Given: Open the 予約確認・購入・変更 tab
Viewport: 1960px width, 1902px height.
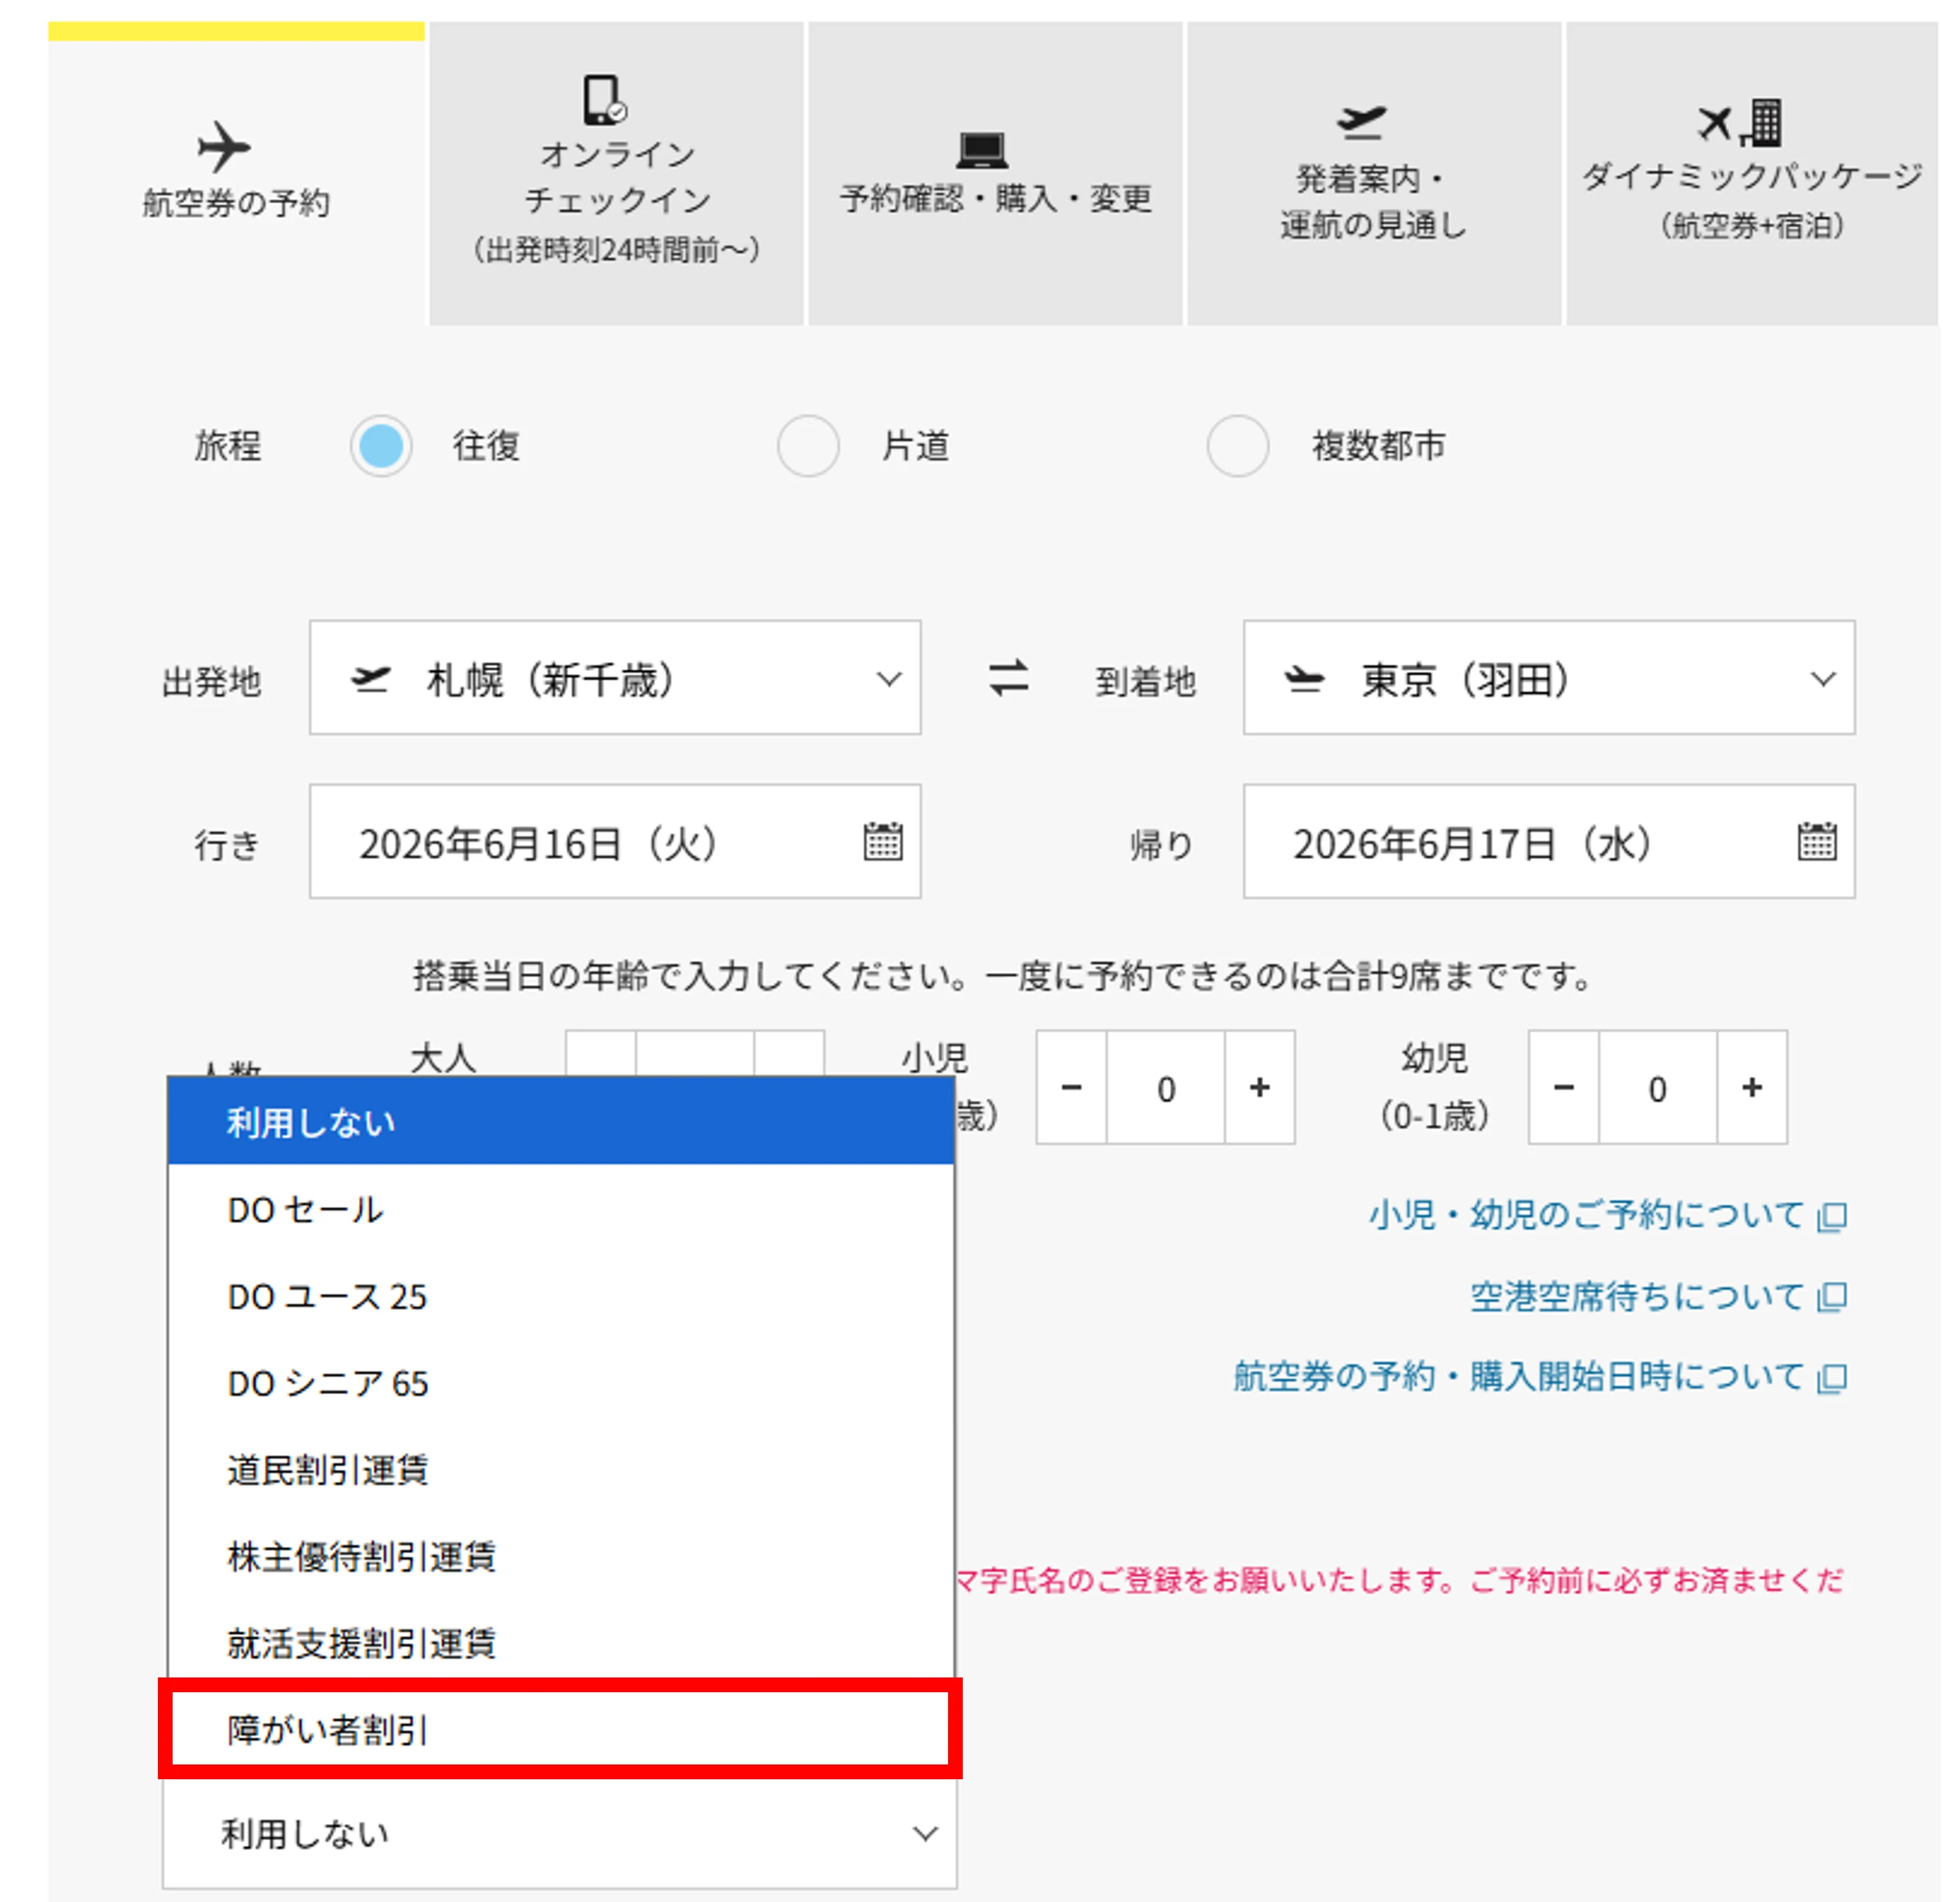Looking at the screenshot, I should (x=995, y=174).
